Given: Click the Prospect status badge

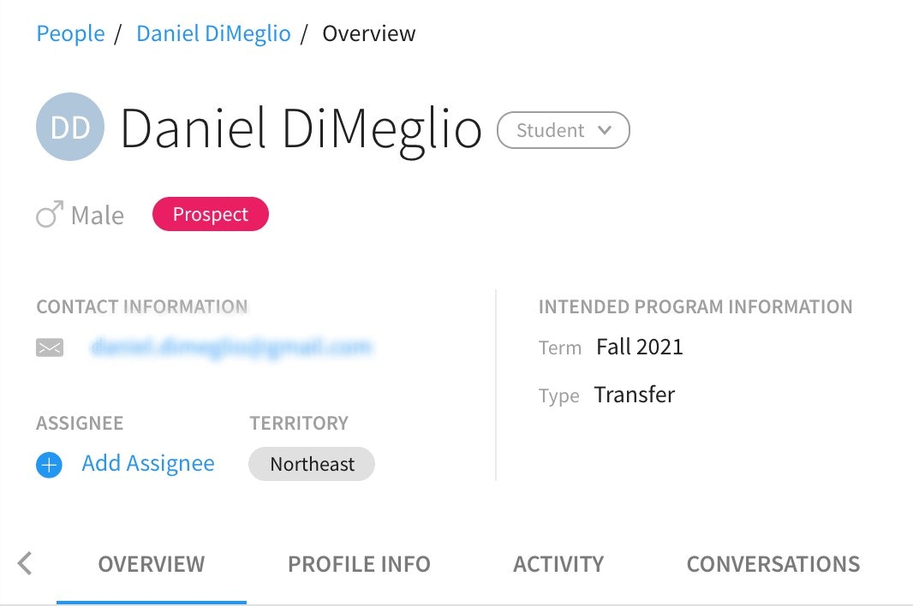Looking at the screenshot, I should click(x=210, y=214).
